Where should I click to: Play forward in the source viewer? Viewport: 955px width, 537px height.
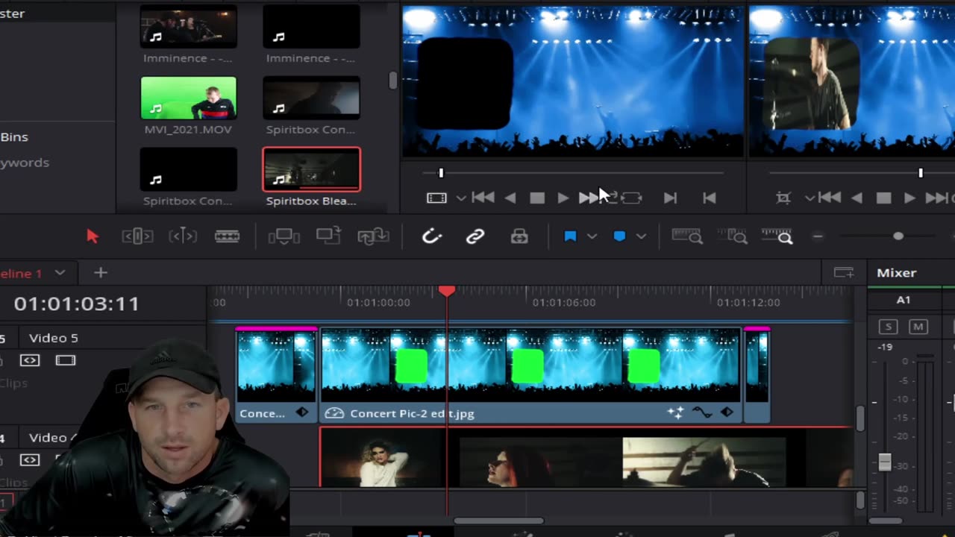click(563, 198)
